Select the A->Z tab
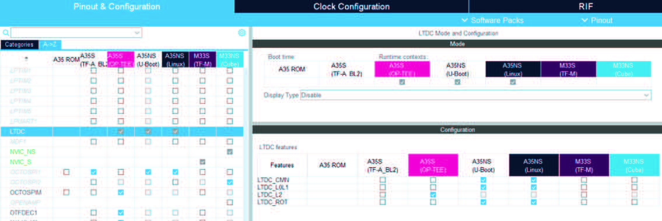This screenshot has width=662, height=221. tap(50, 44)
